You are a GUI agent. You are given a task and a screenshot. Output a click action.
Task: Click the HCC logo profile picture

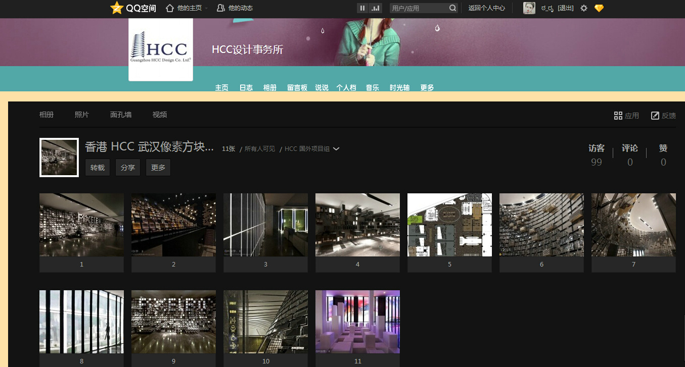(161, 49)
